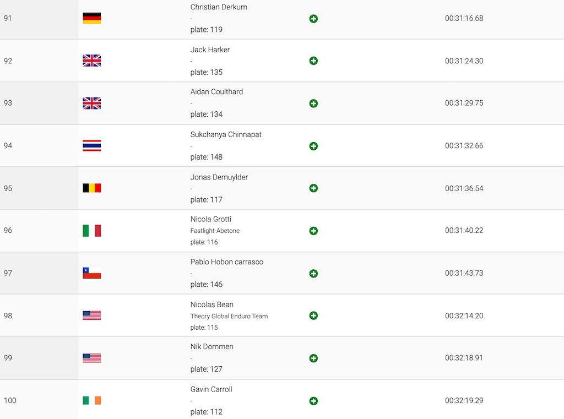Expand Nik Dommen's plus icon

click(x=313, y=358)
